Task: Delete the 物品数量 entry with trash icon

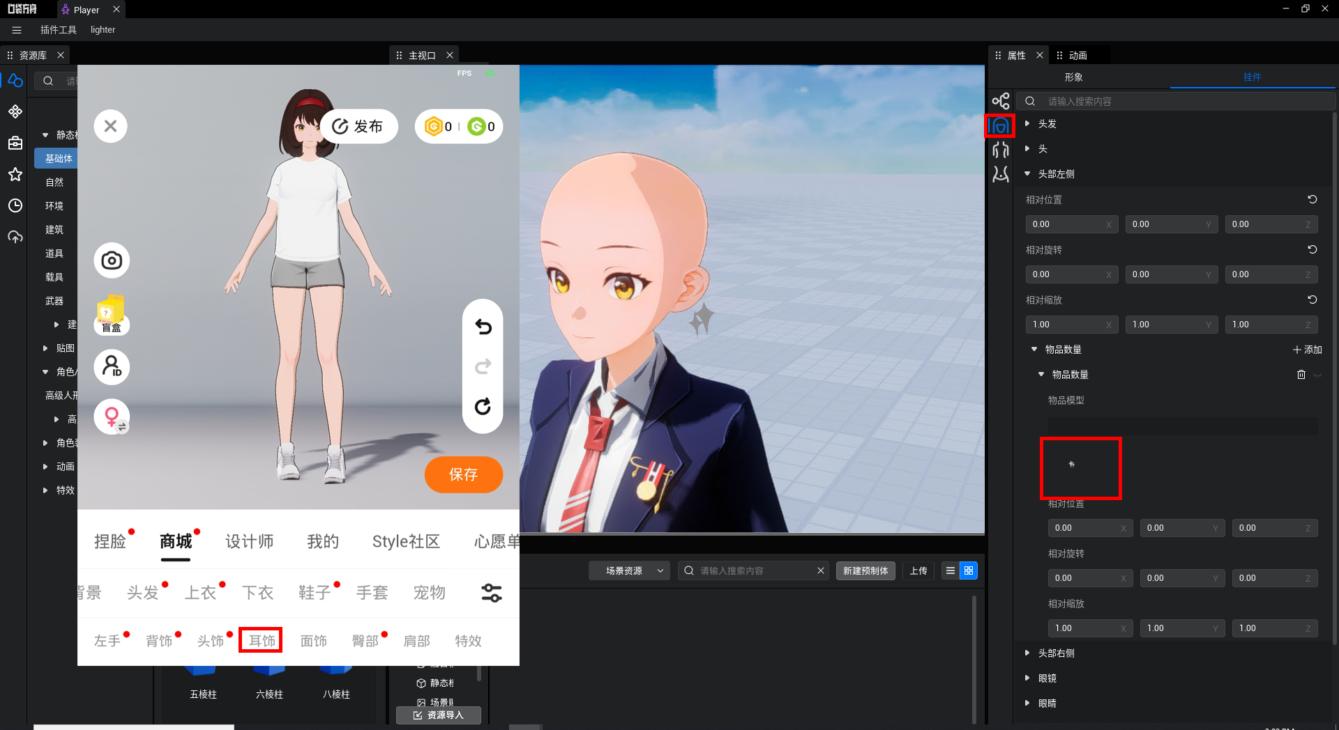Action: point(1301,375)
